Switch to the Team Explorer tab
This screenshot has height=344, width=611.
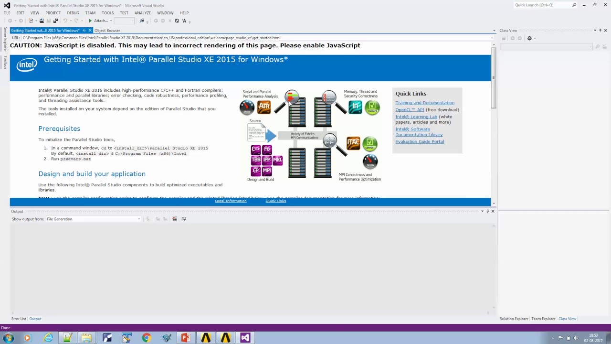(543, 319)
